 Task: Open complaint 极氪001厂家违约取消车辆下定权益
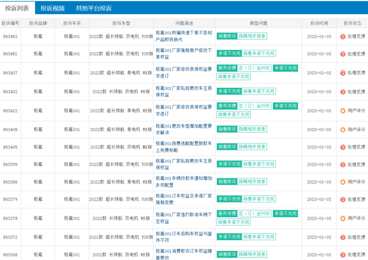click(184, 218)
